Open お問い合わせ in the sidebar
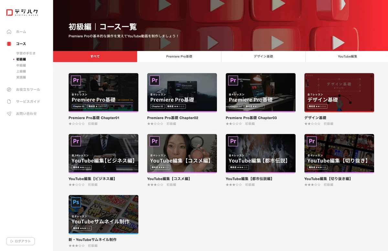This screenshot has height=251, width=388. (27, 114)
